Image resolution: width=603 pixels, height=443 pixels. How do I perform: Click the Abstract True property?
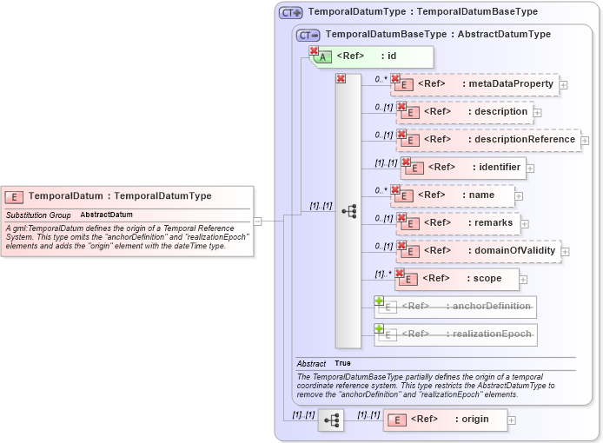pyautogui.click(x=324, y=363)
